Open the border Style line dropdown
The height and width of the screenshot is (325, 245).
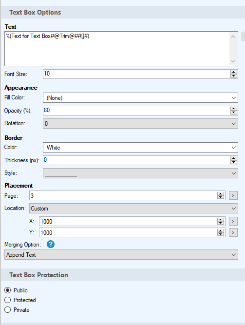[x=140, y=173]
